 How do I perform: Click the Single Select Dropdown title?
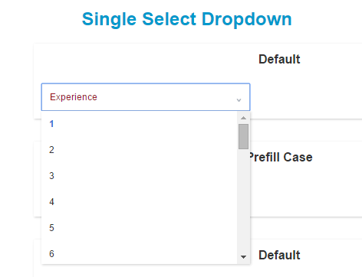[x=186, y=19]
